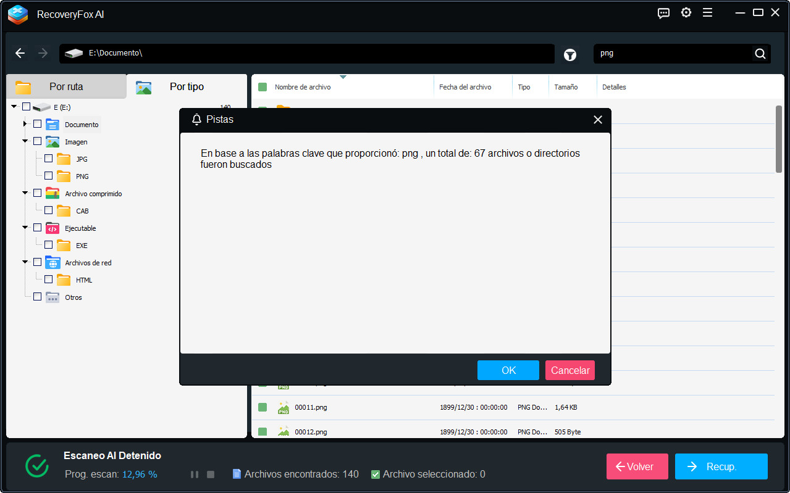Click the search magnifier to search for png
This screenshot has width=790, height=493.
click(x=759, y=54)
